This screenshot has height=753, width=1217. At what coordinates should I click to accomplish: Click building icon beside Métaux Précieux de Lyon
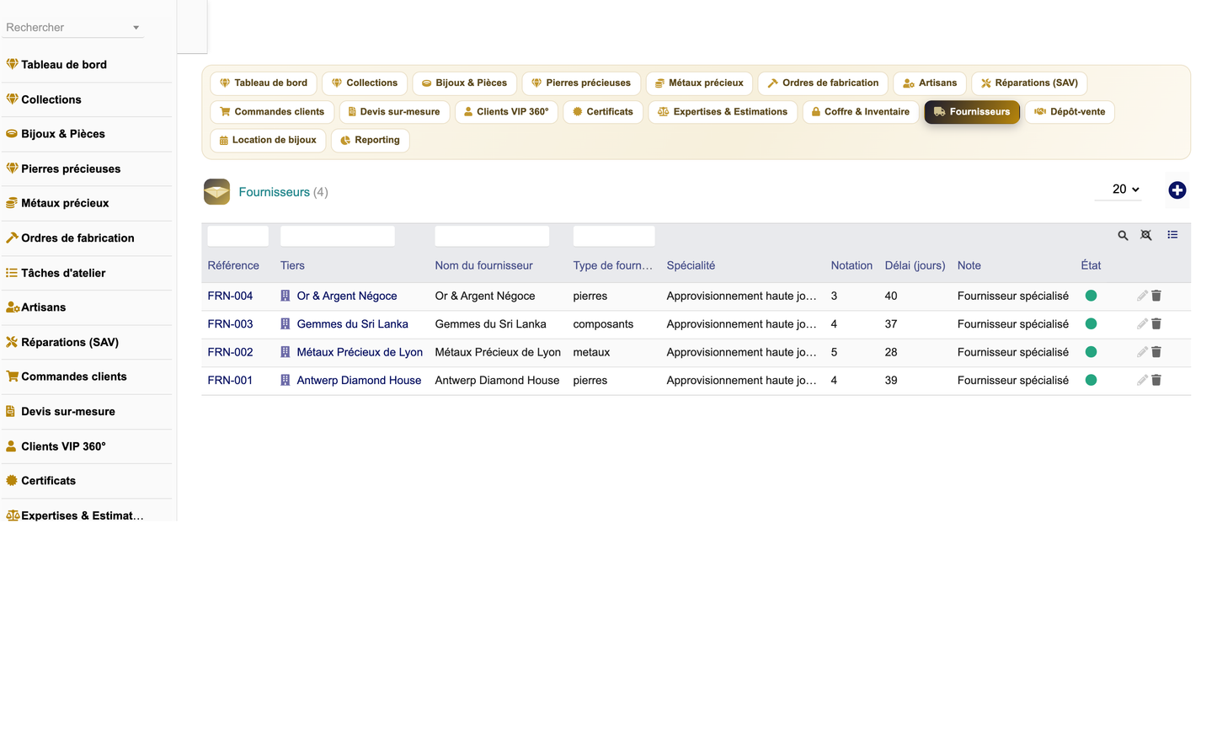pos(286,352)
